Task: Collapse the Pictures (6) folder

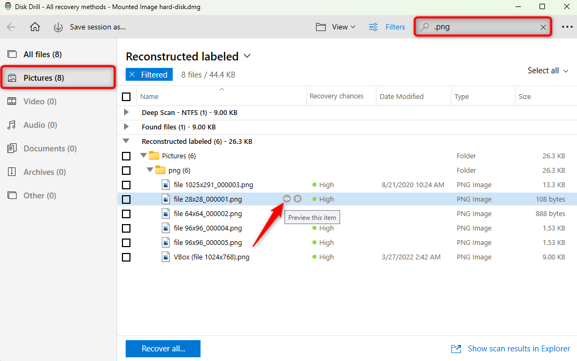Action: (x=143, y=155)
